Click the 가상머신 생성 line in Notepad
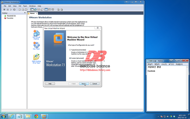The width and height of the screenshot is (190, 119). (x=154, y=67)
